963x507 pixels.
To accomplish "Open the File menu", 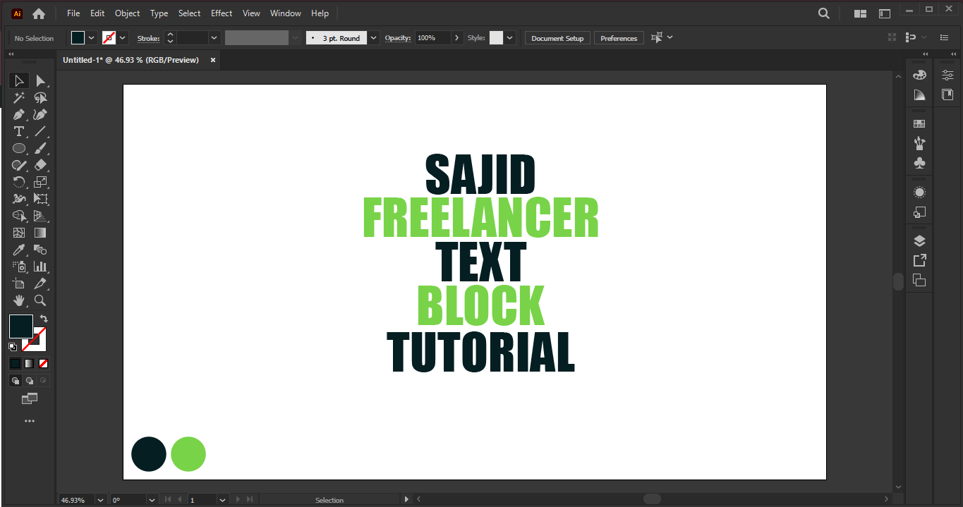I will [73, 13].
